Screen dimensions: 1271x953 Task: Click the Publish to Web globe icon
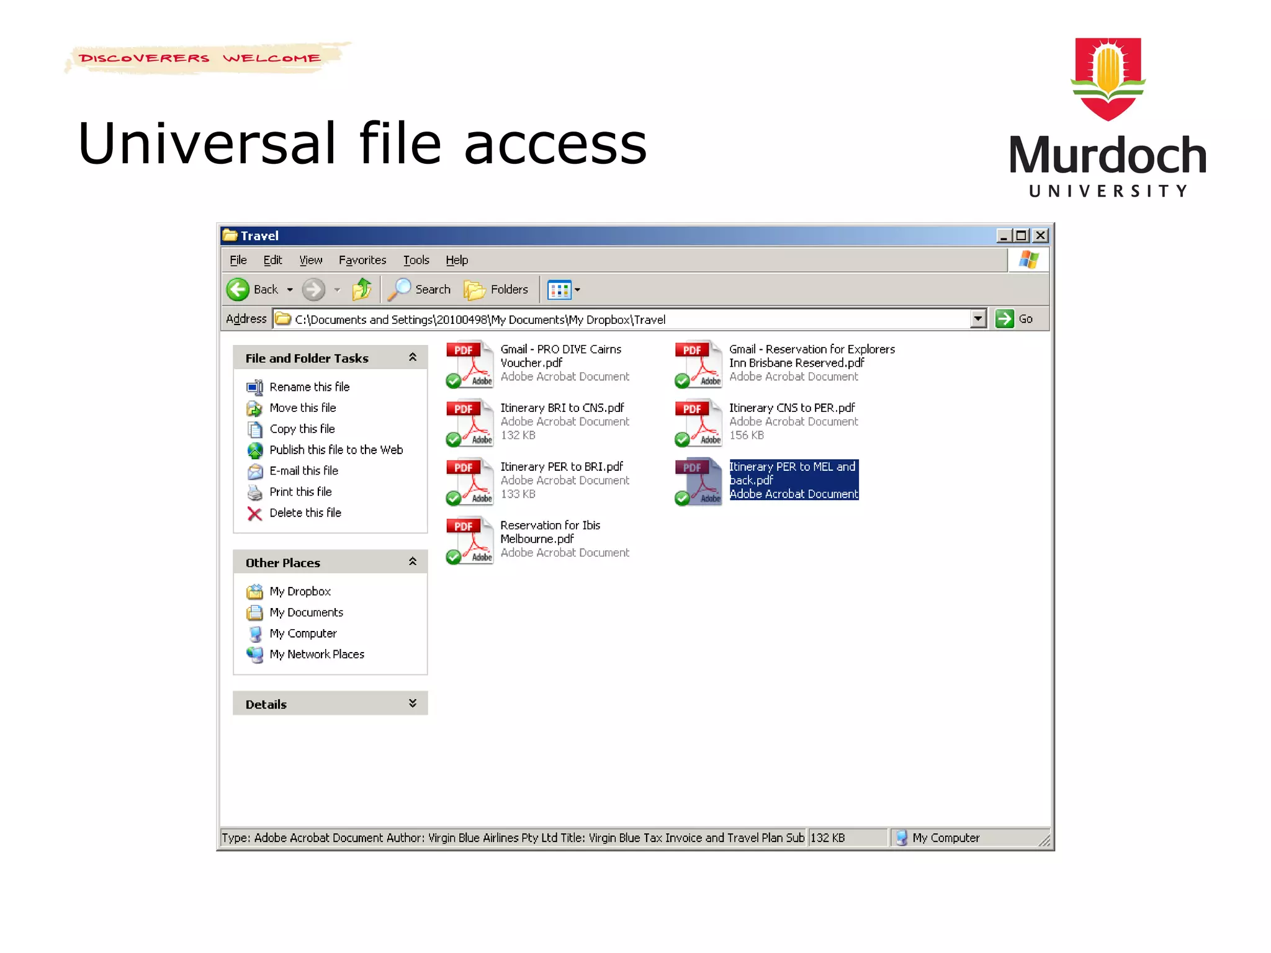coord(254,450)
